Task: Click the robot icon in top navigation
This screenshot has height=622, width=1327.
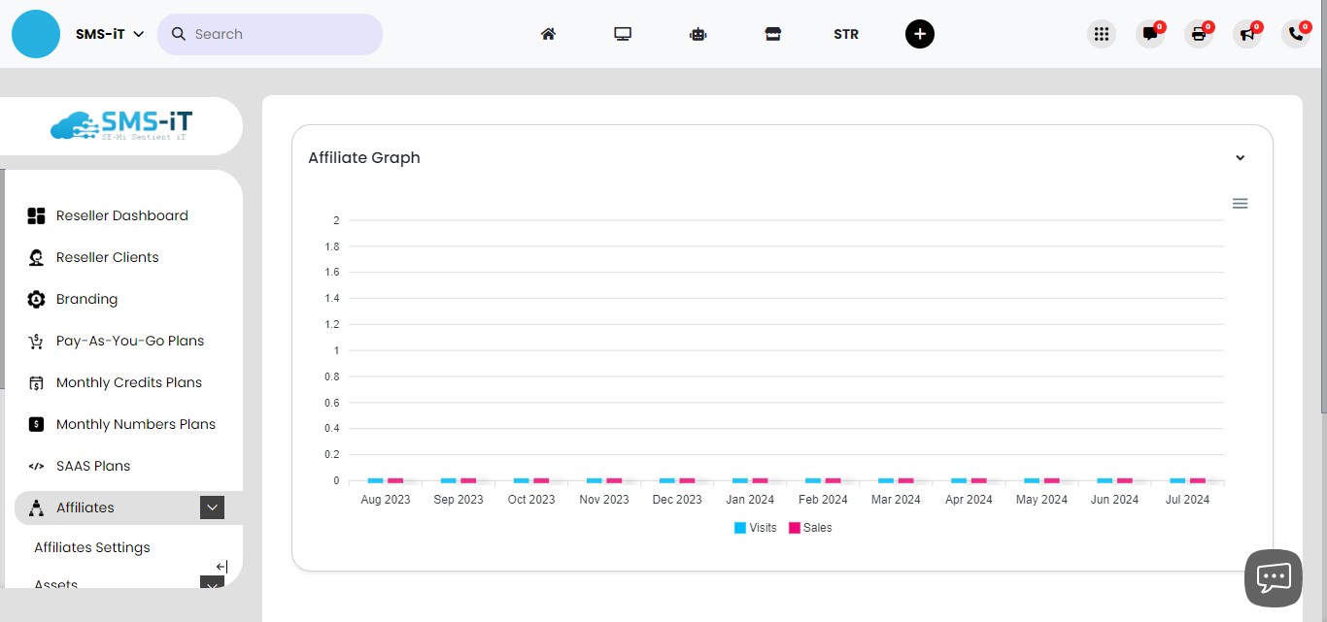Action: coord(698,34)
